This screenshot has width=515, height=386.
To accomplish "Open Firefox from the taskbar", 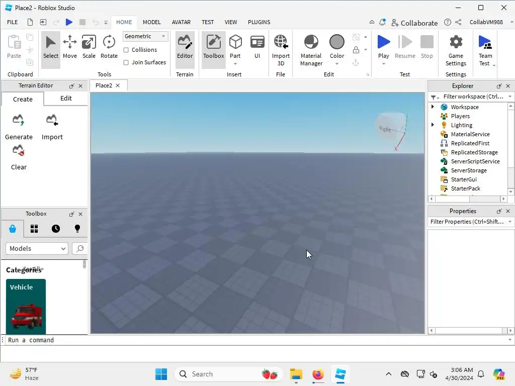I will [318, 374].
